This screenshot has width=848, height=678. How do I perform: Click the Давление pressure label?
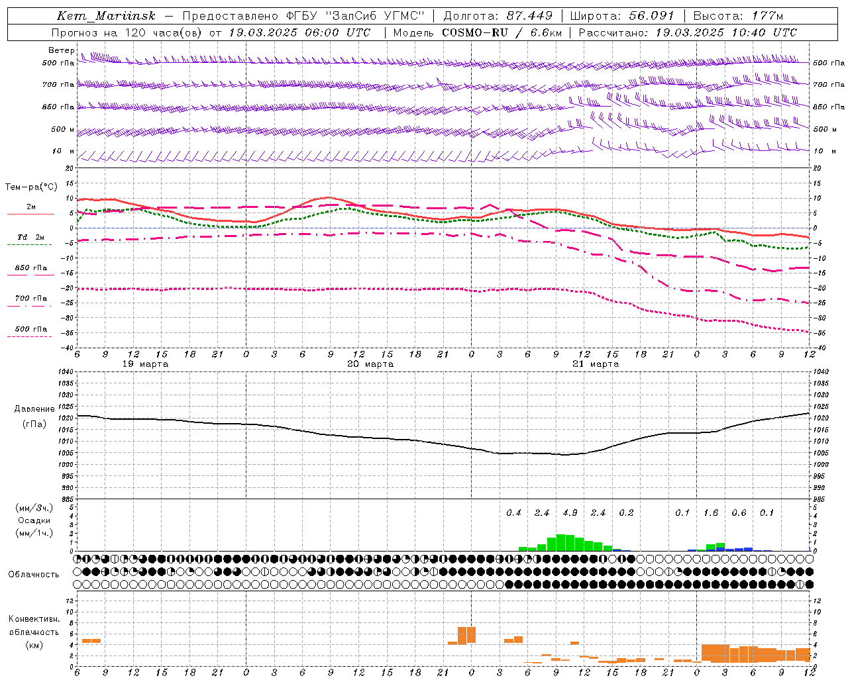34,409
